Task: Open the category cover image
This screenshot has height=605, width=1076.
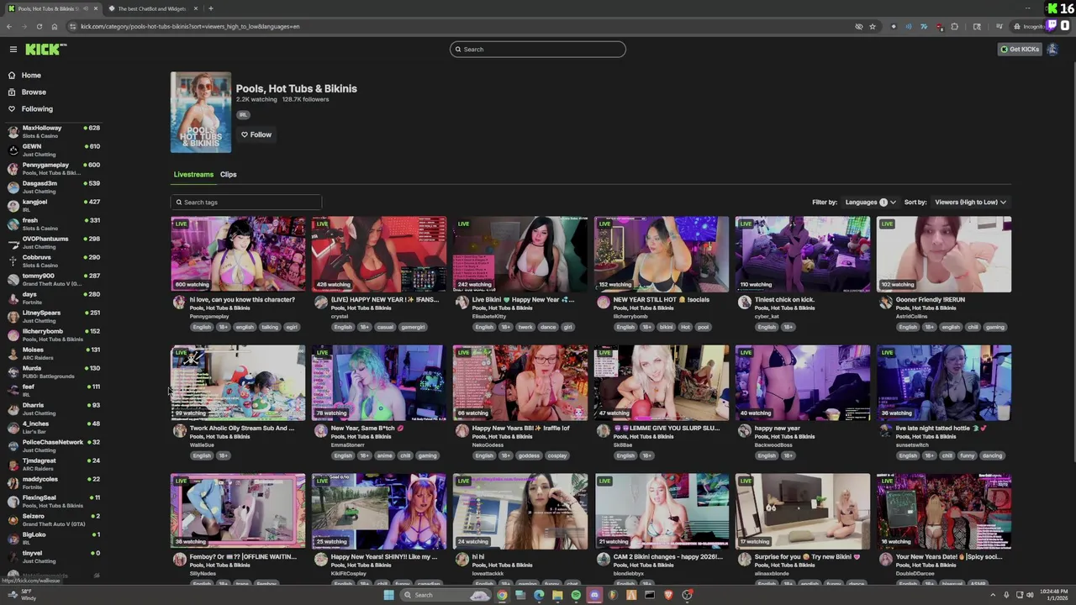Action: (x=201, y=113)
